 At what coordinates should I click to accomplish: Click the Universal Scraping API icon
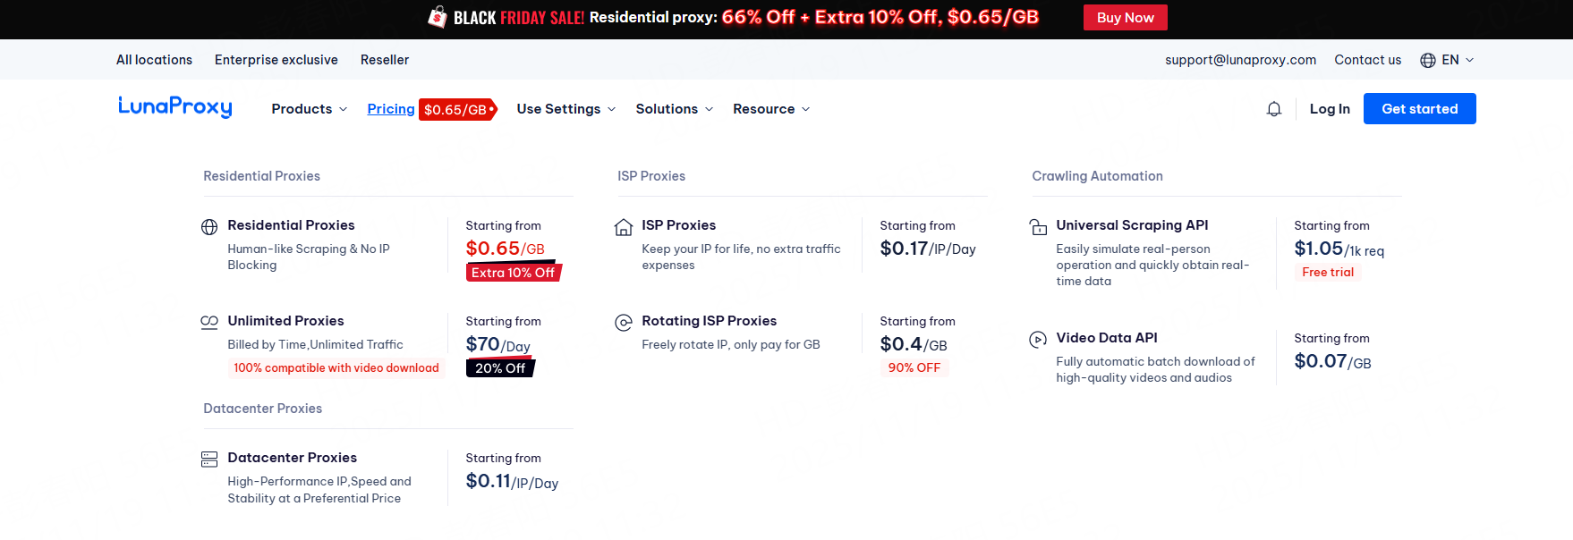(1038, 227)
